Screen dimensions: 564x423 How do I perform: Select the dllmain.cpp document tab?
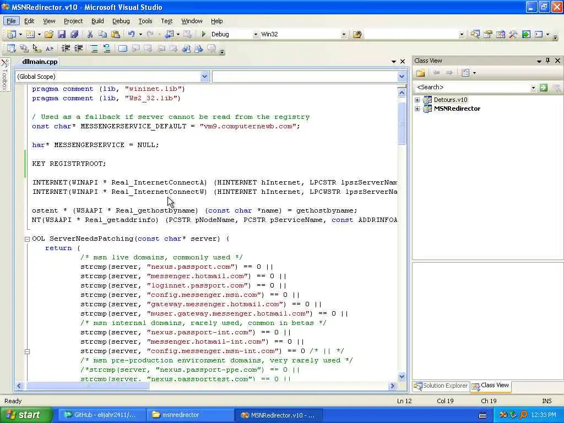tap(40, 62)
